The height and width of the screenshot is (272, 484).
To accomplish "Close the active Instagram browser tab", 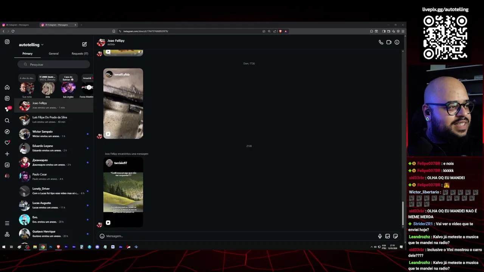I will click(x=75, y=25).
